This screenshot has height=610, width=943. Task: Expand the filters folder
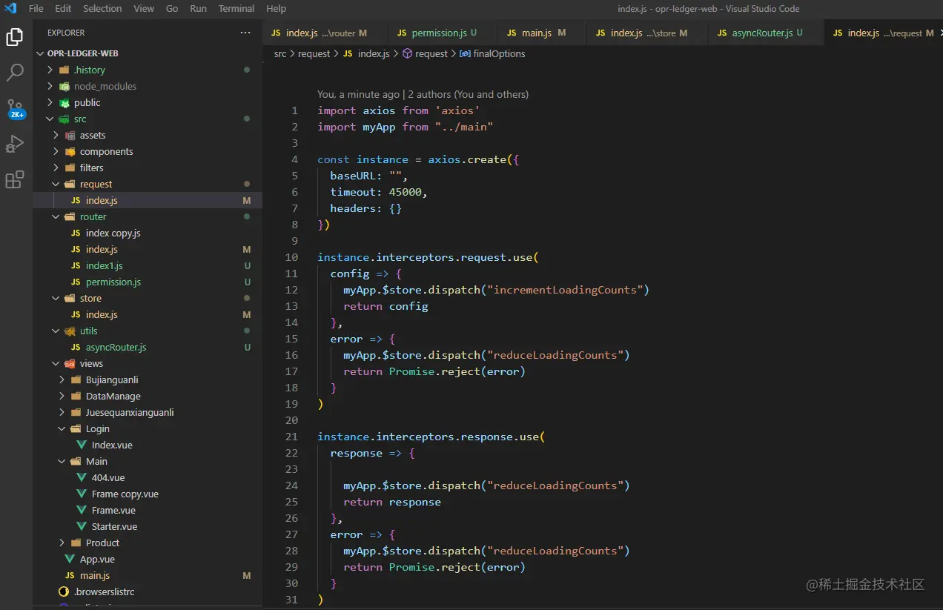(x=56, y=168)
